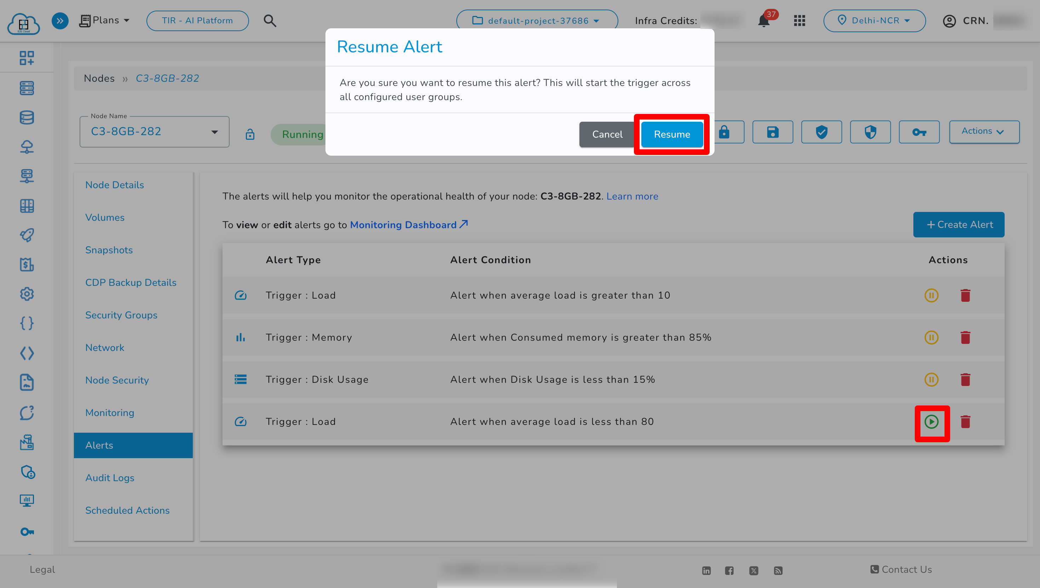The width and height of the screenshot is (1040, 588).
Task: Click C3-8GB-282 breadcrumb link
Action: point(167,78)
